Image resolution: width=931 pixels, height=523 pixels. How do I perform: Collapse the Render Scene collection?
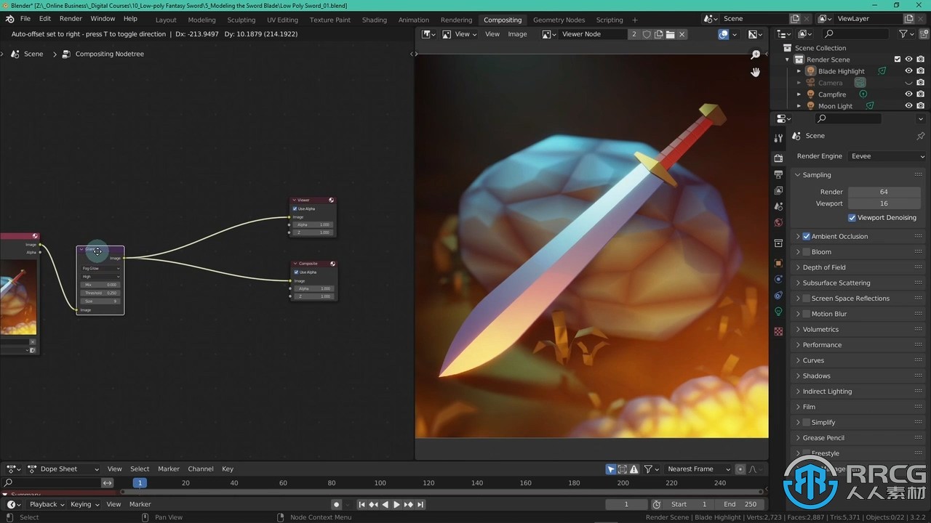[788, 60]
